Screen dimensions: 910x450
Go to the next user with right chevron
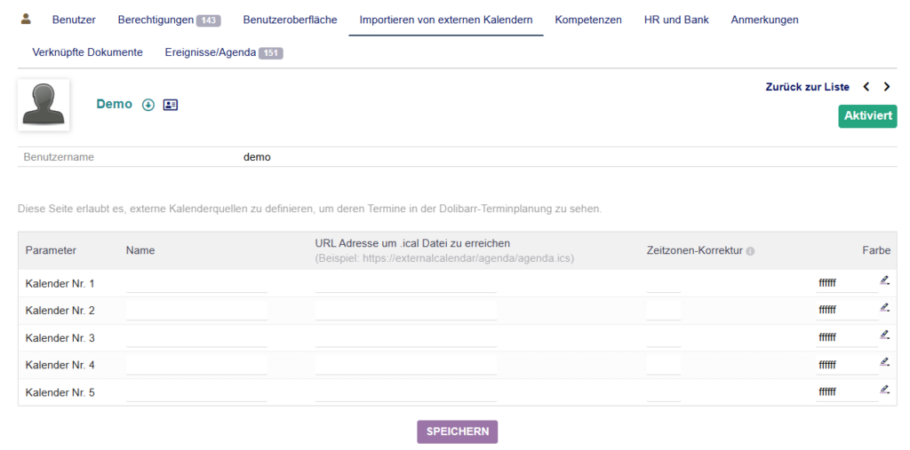tap(886, 87)
